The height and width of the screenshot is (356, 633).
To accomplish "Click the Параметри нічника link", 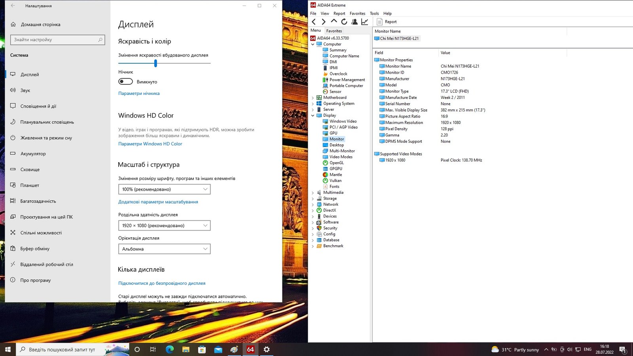I will tap(139, 93).
